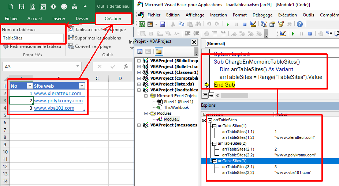This screenshot has height=186, width=339.
Task: Expand VBAProject (Bibliotheq node
Action: click(139, 61)
